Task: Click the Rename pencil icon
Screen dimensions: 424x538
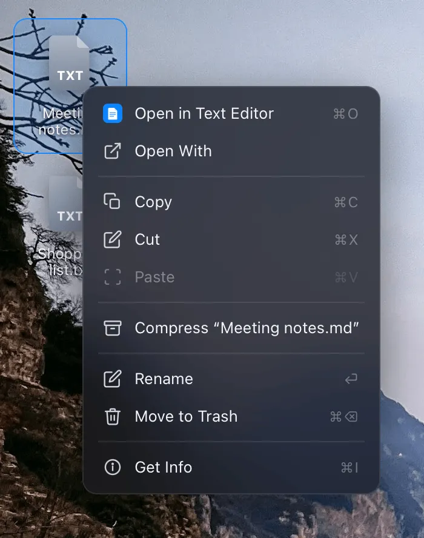Action: coord(113,379)
